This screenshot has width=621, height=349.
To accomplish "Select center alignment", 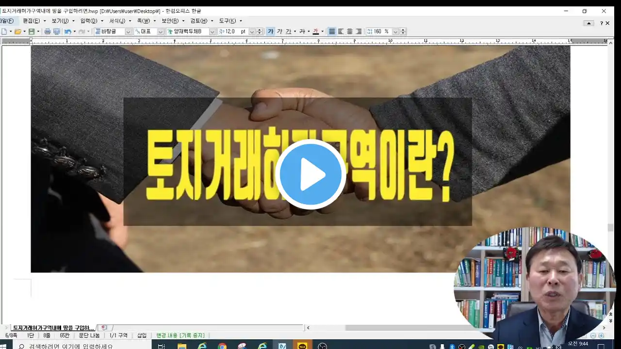I will coord(349,32).
